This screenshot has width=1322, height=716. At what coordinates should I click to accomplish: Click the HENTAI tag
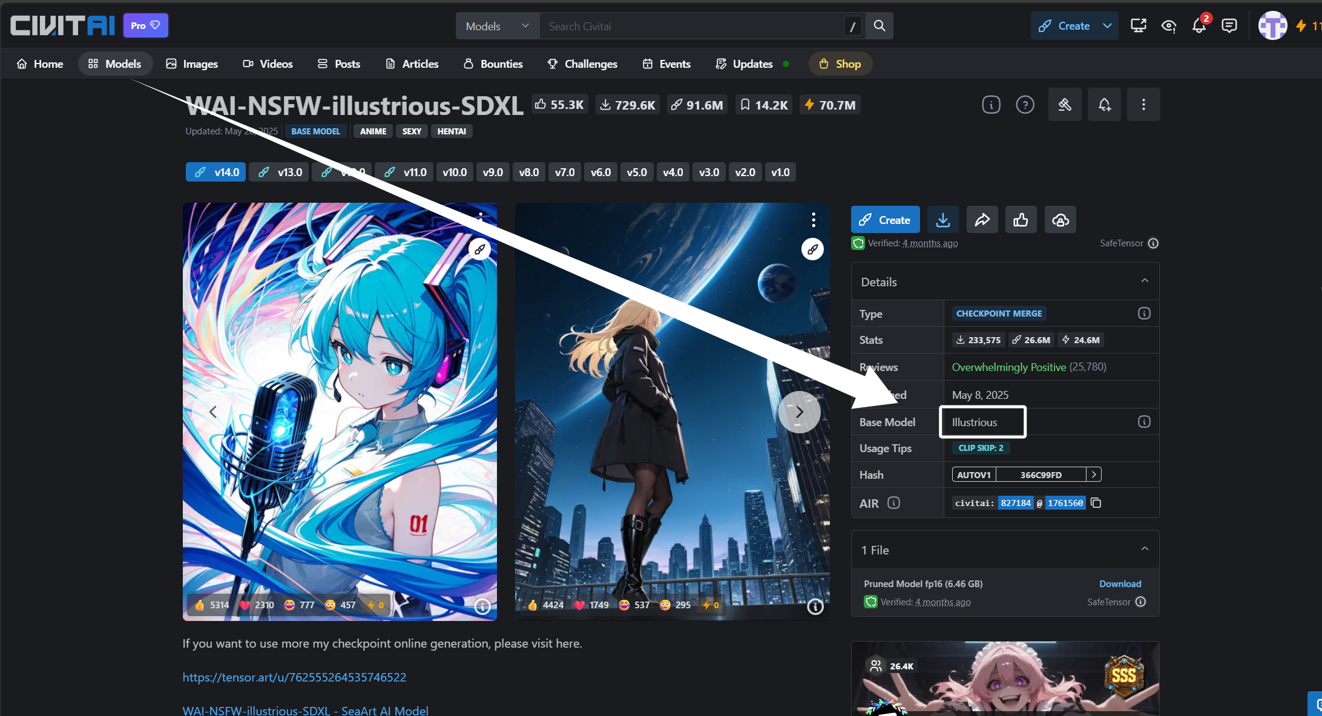point(452,131)
